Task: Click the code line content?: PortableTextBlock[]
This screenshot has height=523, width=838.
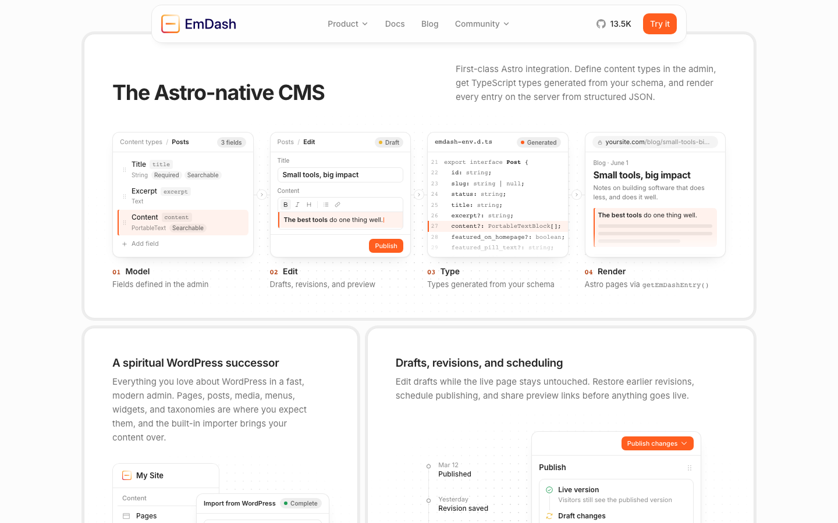Action: (498, 226)
